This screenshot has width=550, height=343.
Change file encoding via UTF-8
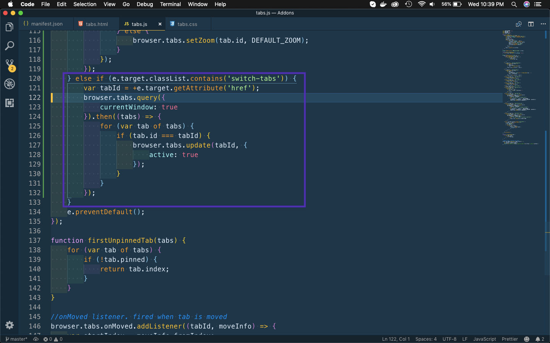pyautogui.click(x=450, y=339)
